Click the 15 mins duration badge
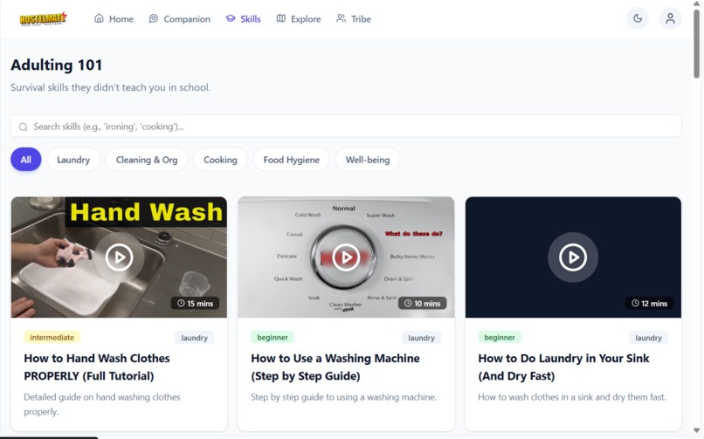 click(x=195, y=304)
